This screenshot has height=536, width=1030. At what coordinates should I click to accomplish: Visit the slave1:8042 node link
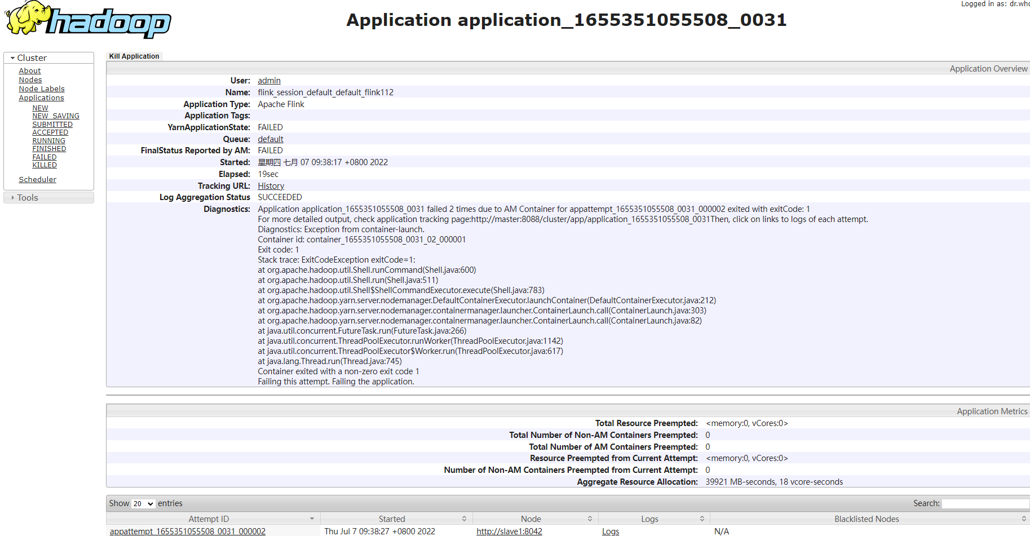(x=509, y=531)
